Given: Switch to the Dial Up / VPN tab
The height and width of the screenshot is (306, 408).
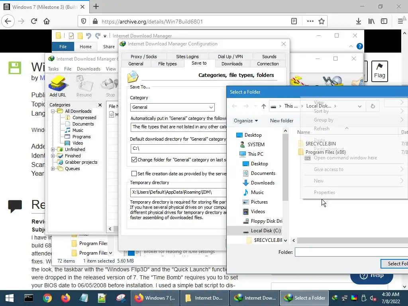Looking at the screenshot, I should pos(230,57).
